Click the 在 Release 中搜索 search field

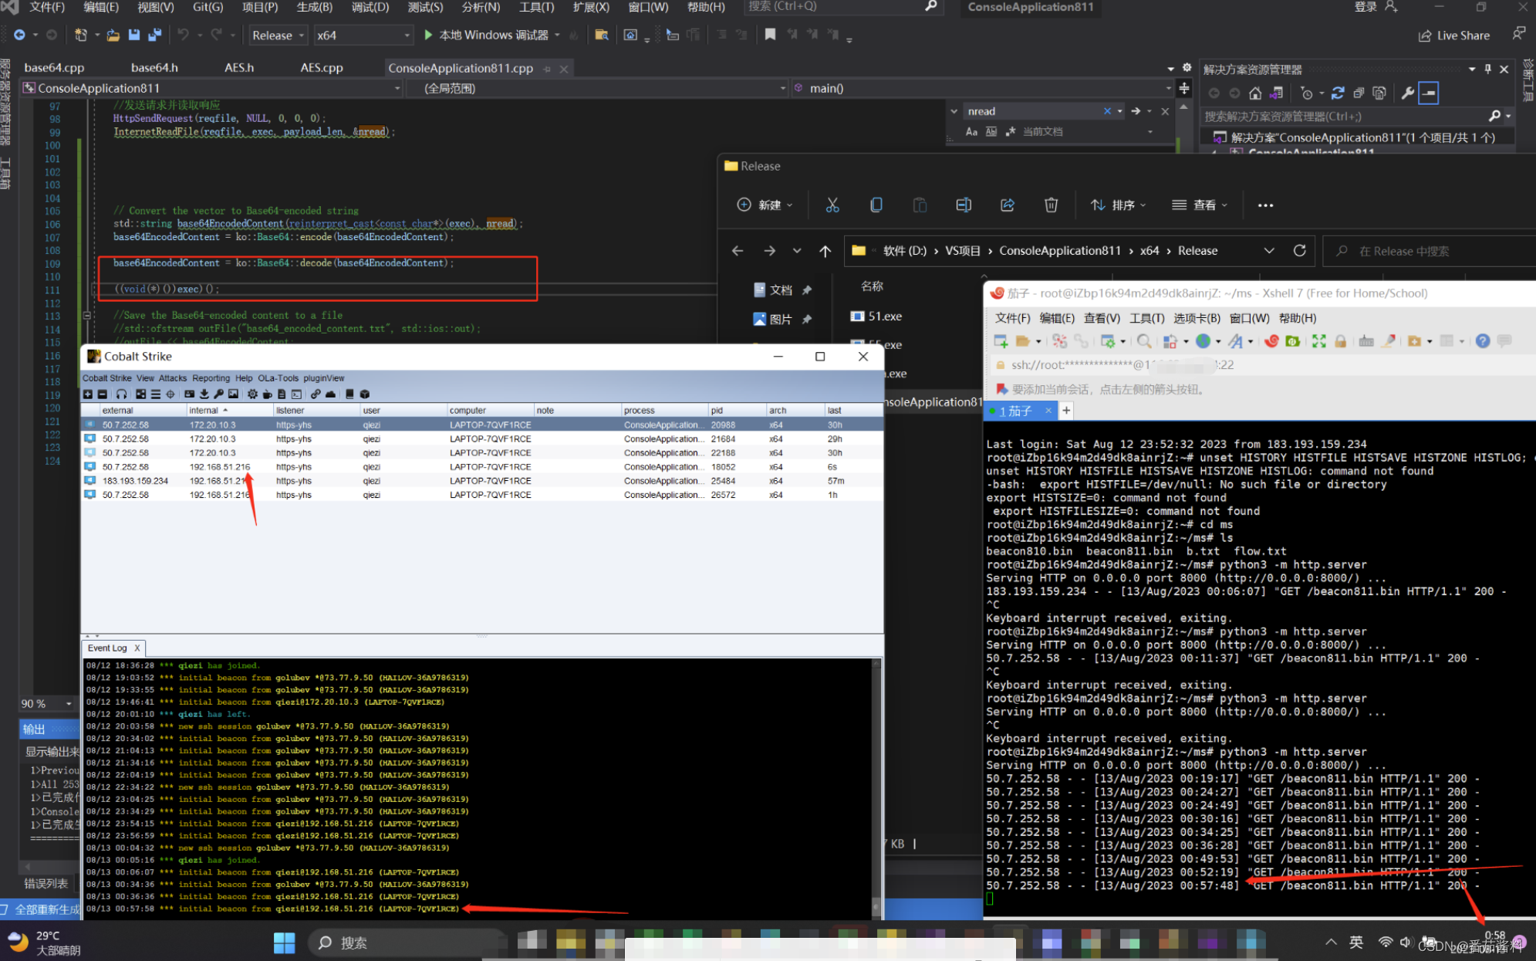coord(1429,251)
